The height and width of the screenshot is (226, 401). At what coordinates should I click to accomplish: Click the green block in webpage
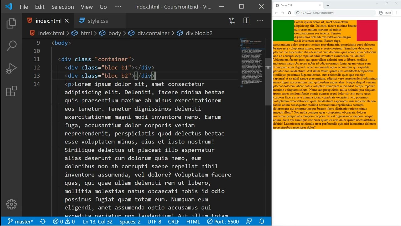[284, 30]
